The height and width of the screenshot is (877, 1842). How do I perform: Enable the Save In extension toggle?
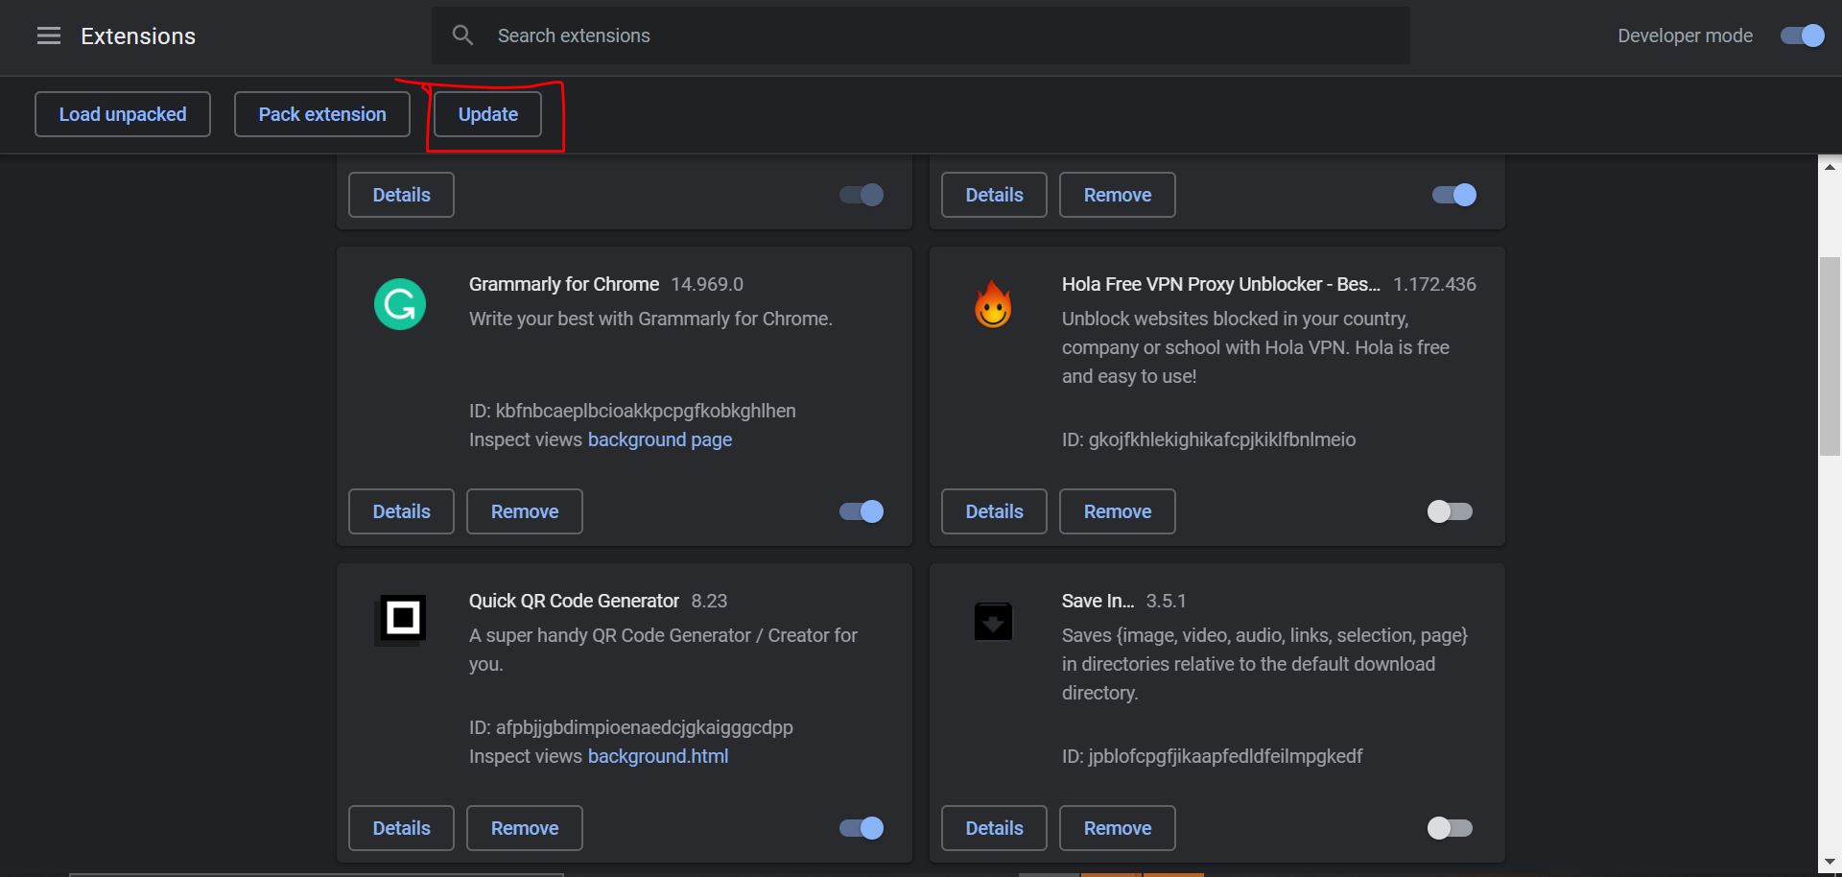click(1449, 827)
